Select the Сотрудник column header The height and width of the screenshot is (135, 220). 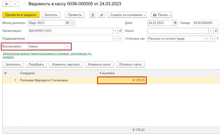pyautogui.click(x=58, y=73)
